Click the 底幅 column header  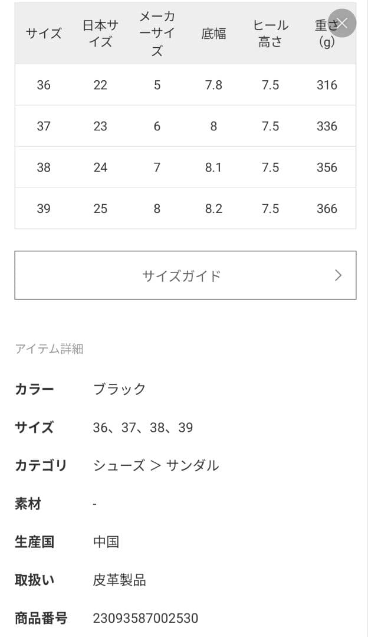pyautogui.click(x=213, y=34)
